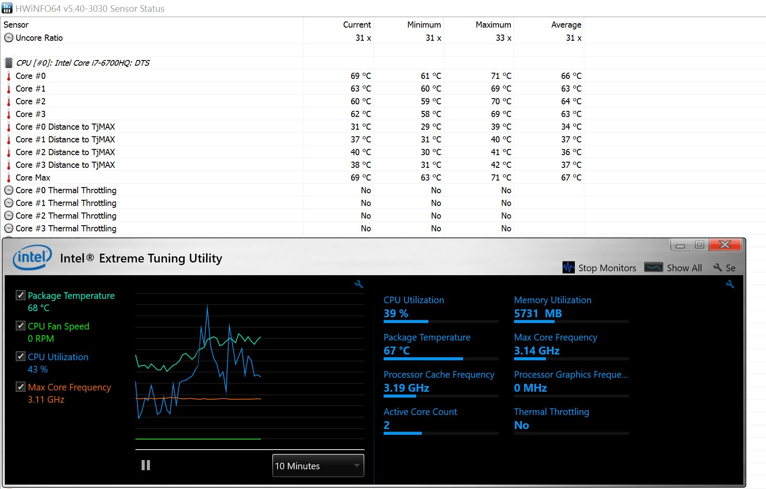Viewport: 766px width, 489px height.
Task: Open the 10 Minutes time range dropdown
Action: click(x=318, y=465)
